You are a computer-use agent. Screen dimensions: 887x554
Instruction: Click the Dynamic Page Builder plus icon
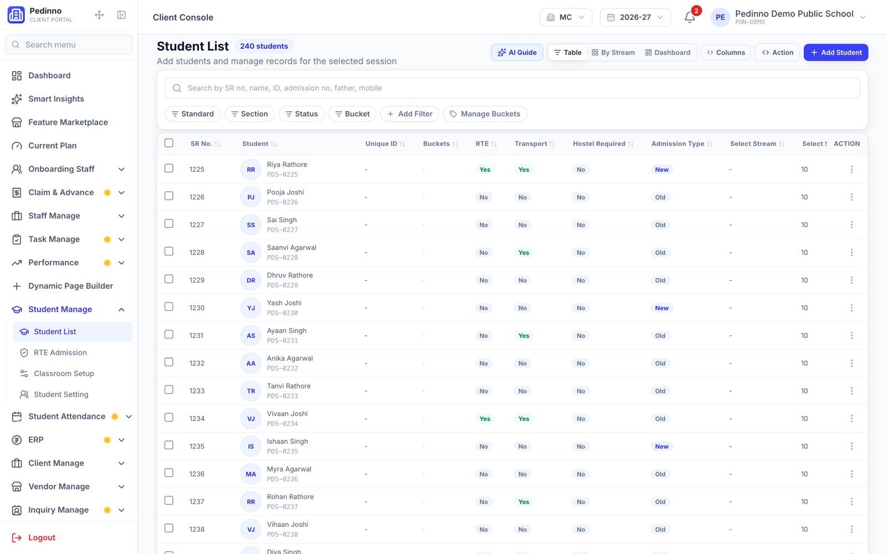17,286
